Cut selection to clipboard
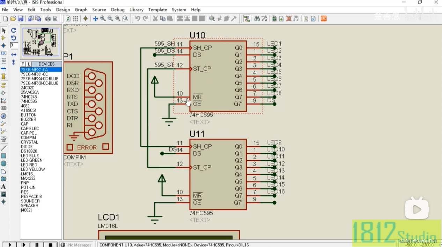 click(x=155, y=19)
